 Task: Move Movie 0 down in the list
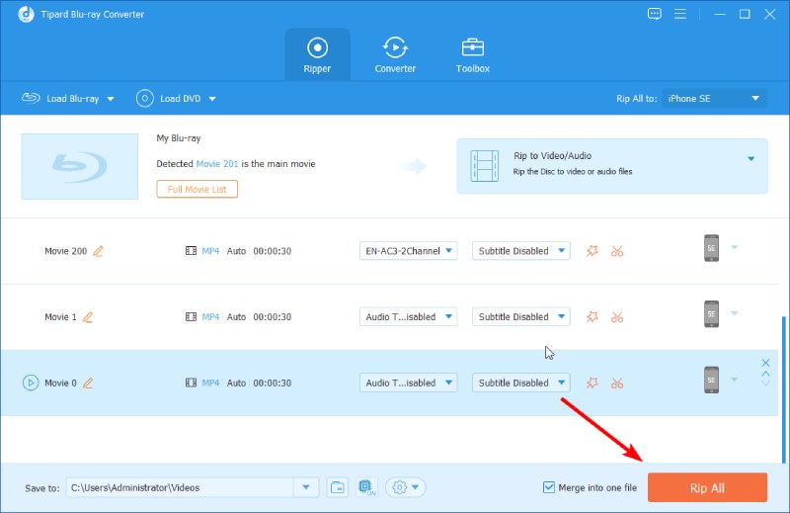pyautogui.click(x=765, y=384)
